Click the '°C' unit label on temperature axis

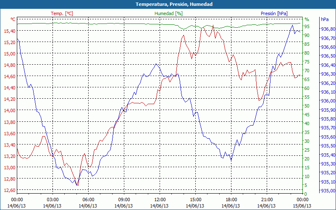[13, 19]
